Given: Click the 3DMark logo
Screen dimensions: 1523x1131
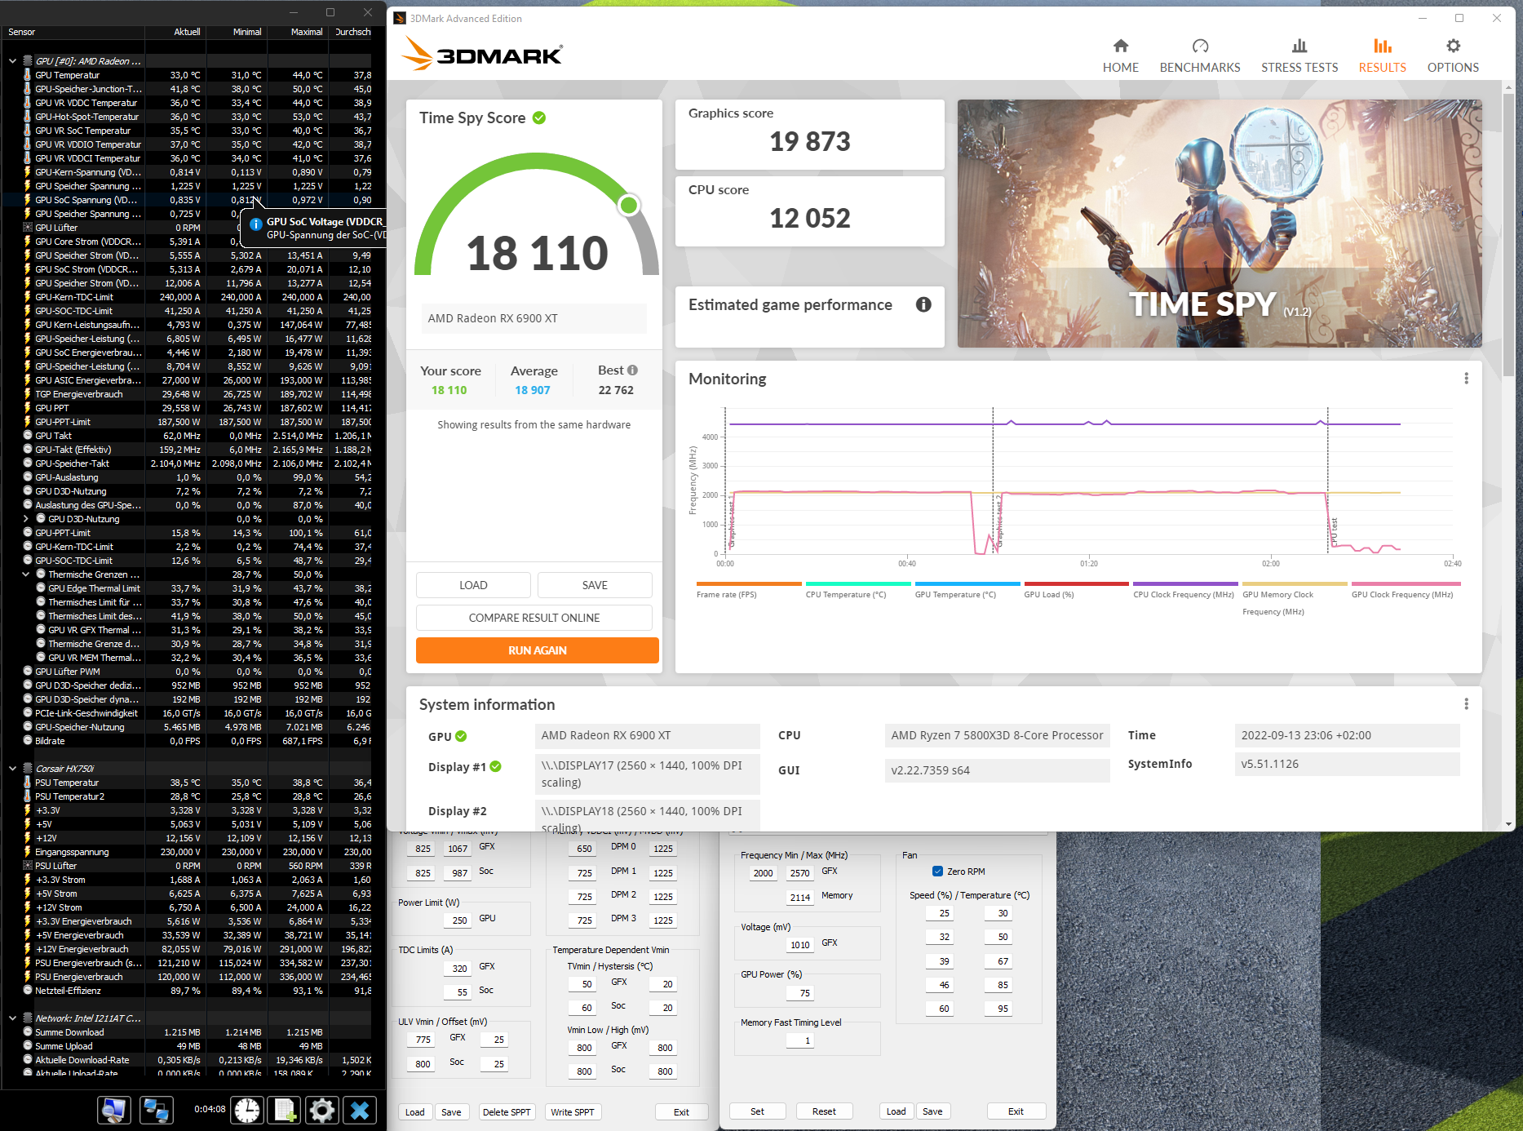Looking at the screenshot, I should coord(482,55).
